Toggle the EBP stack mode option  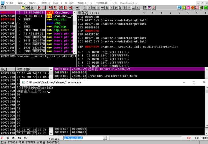tap(197, 138)
